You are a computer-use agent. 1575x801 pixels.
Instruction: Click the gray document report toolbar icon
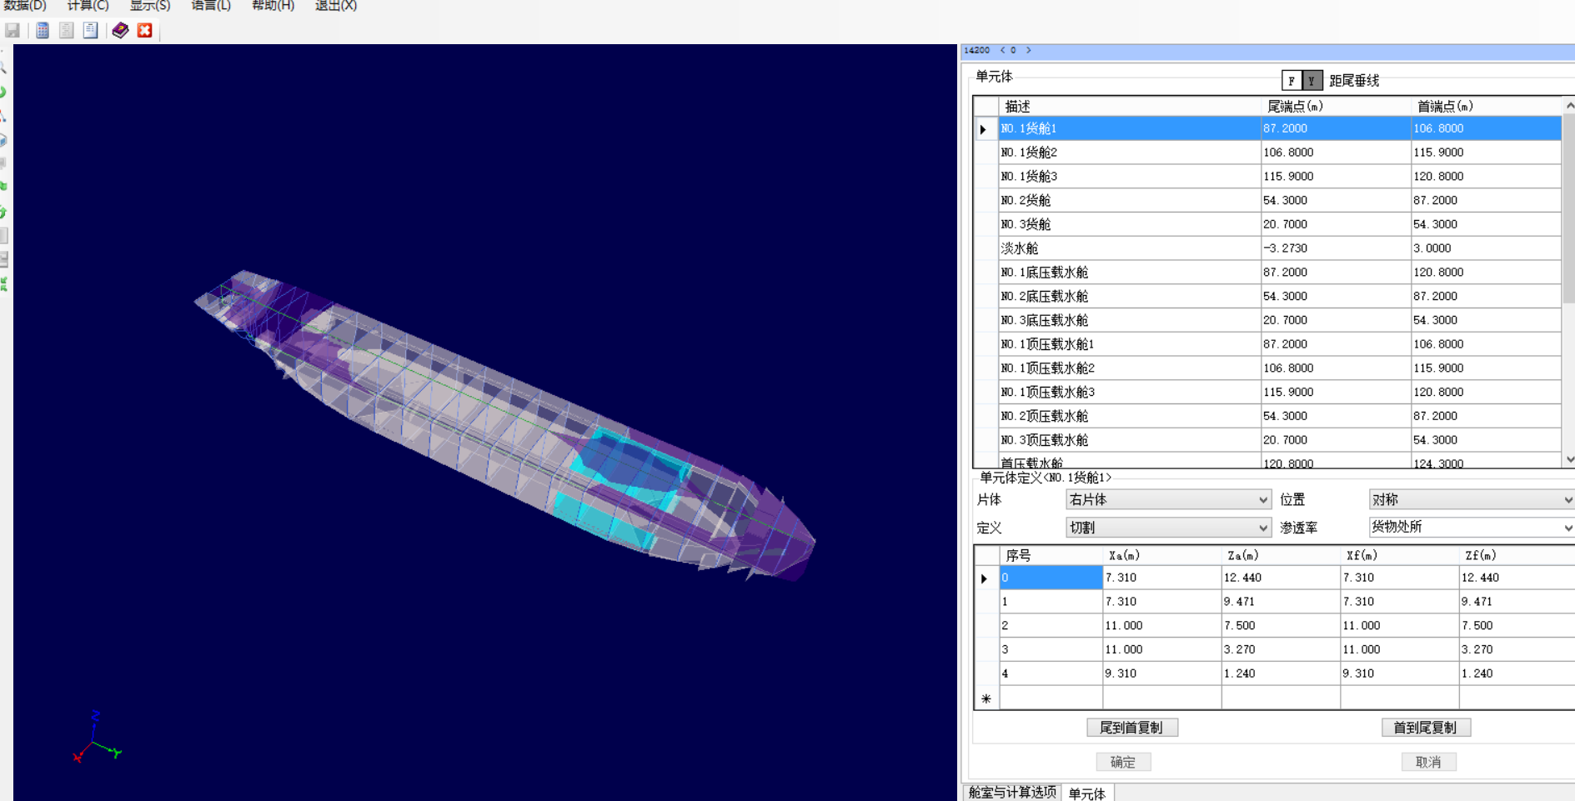point(66,31)
